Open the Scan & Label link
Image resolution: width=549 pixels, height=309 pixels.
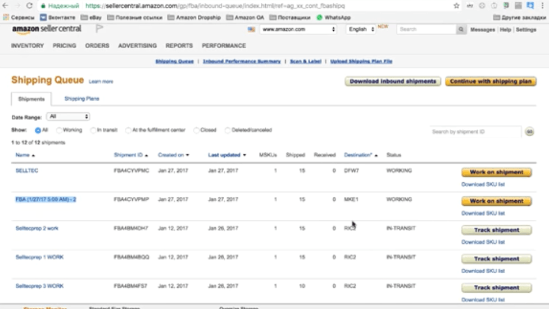(305, 61)
